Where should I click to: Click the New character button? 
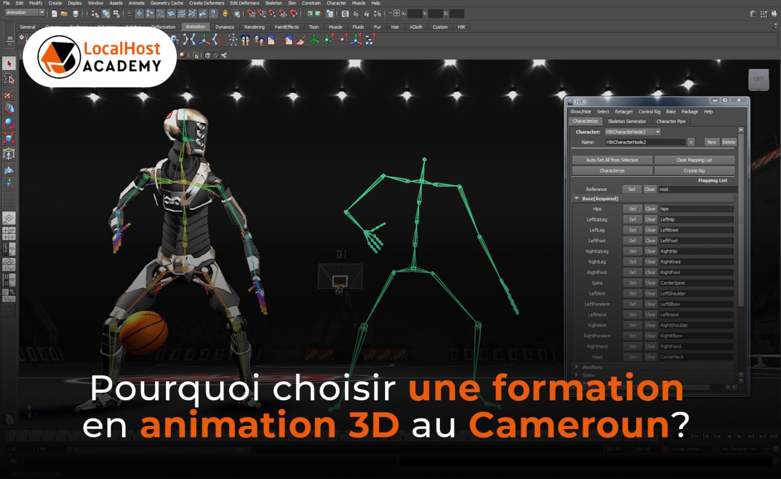(712, 142)
